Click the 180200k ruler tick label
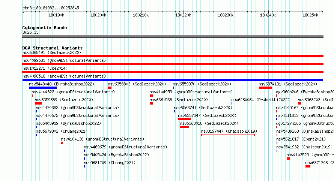334x181 pixels. [x=98, y=15]
